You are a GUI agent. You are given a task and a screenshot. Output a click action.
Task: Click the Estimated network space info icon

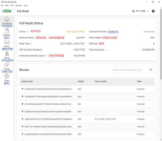46,56
